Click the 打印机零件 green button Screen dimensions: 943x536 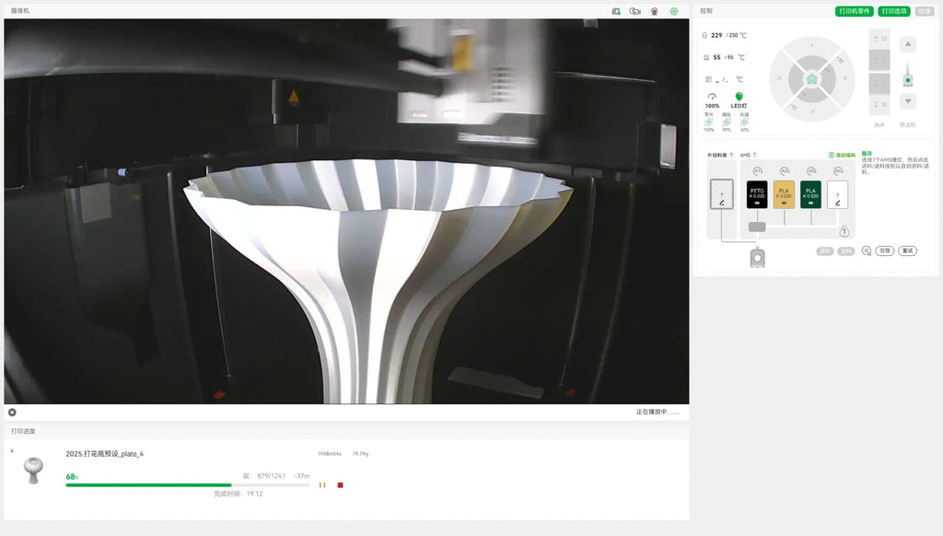(854, 11)
